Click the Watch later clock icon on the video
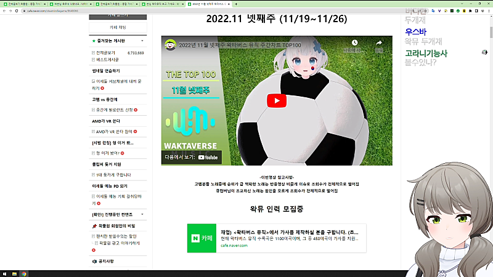 355,42
